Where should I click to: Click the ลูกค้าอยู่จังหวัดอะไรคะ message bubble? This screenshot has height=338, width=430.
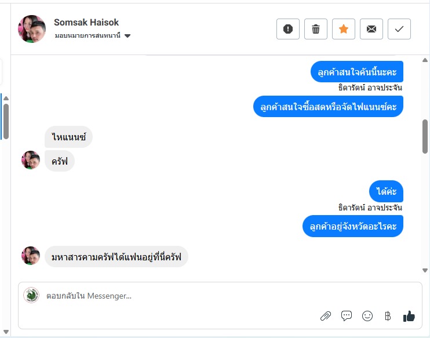pyautogui.click(x=353, y=226)
